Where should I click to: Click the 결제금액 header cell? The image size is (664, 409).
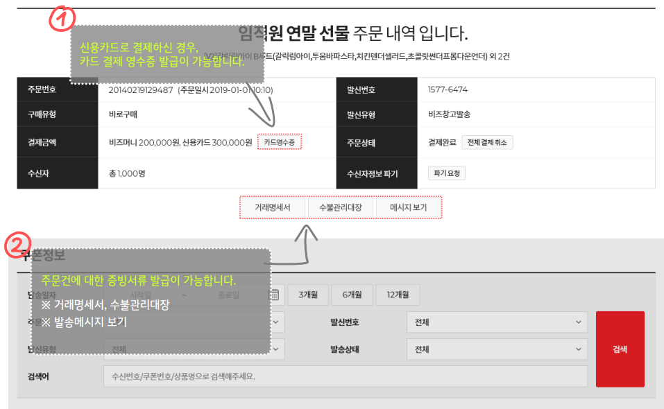58,143
